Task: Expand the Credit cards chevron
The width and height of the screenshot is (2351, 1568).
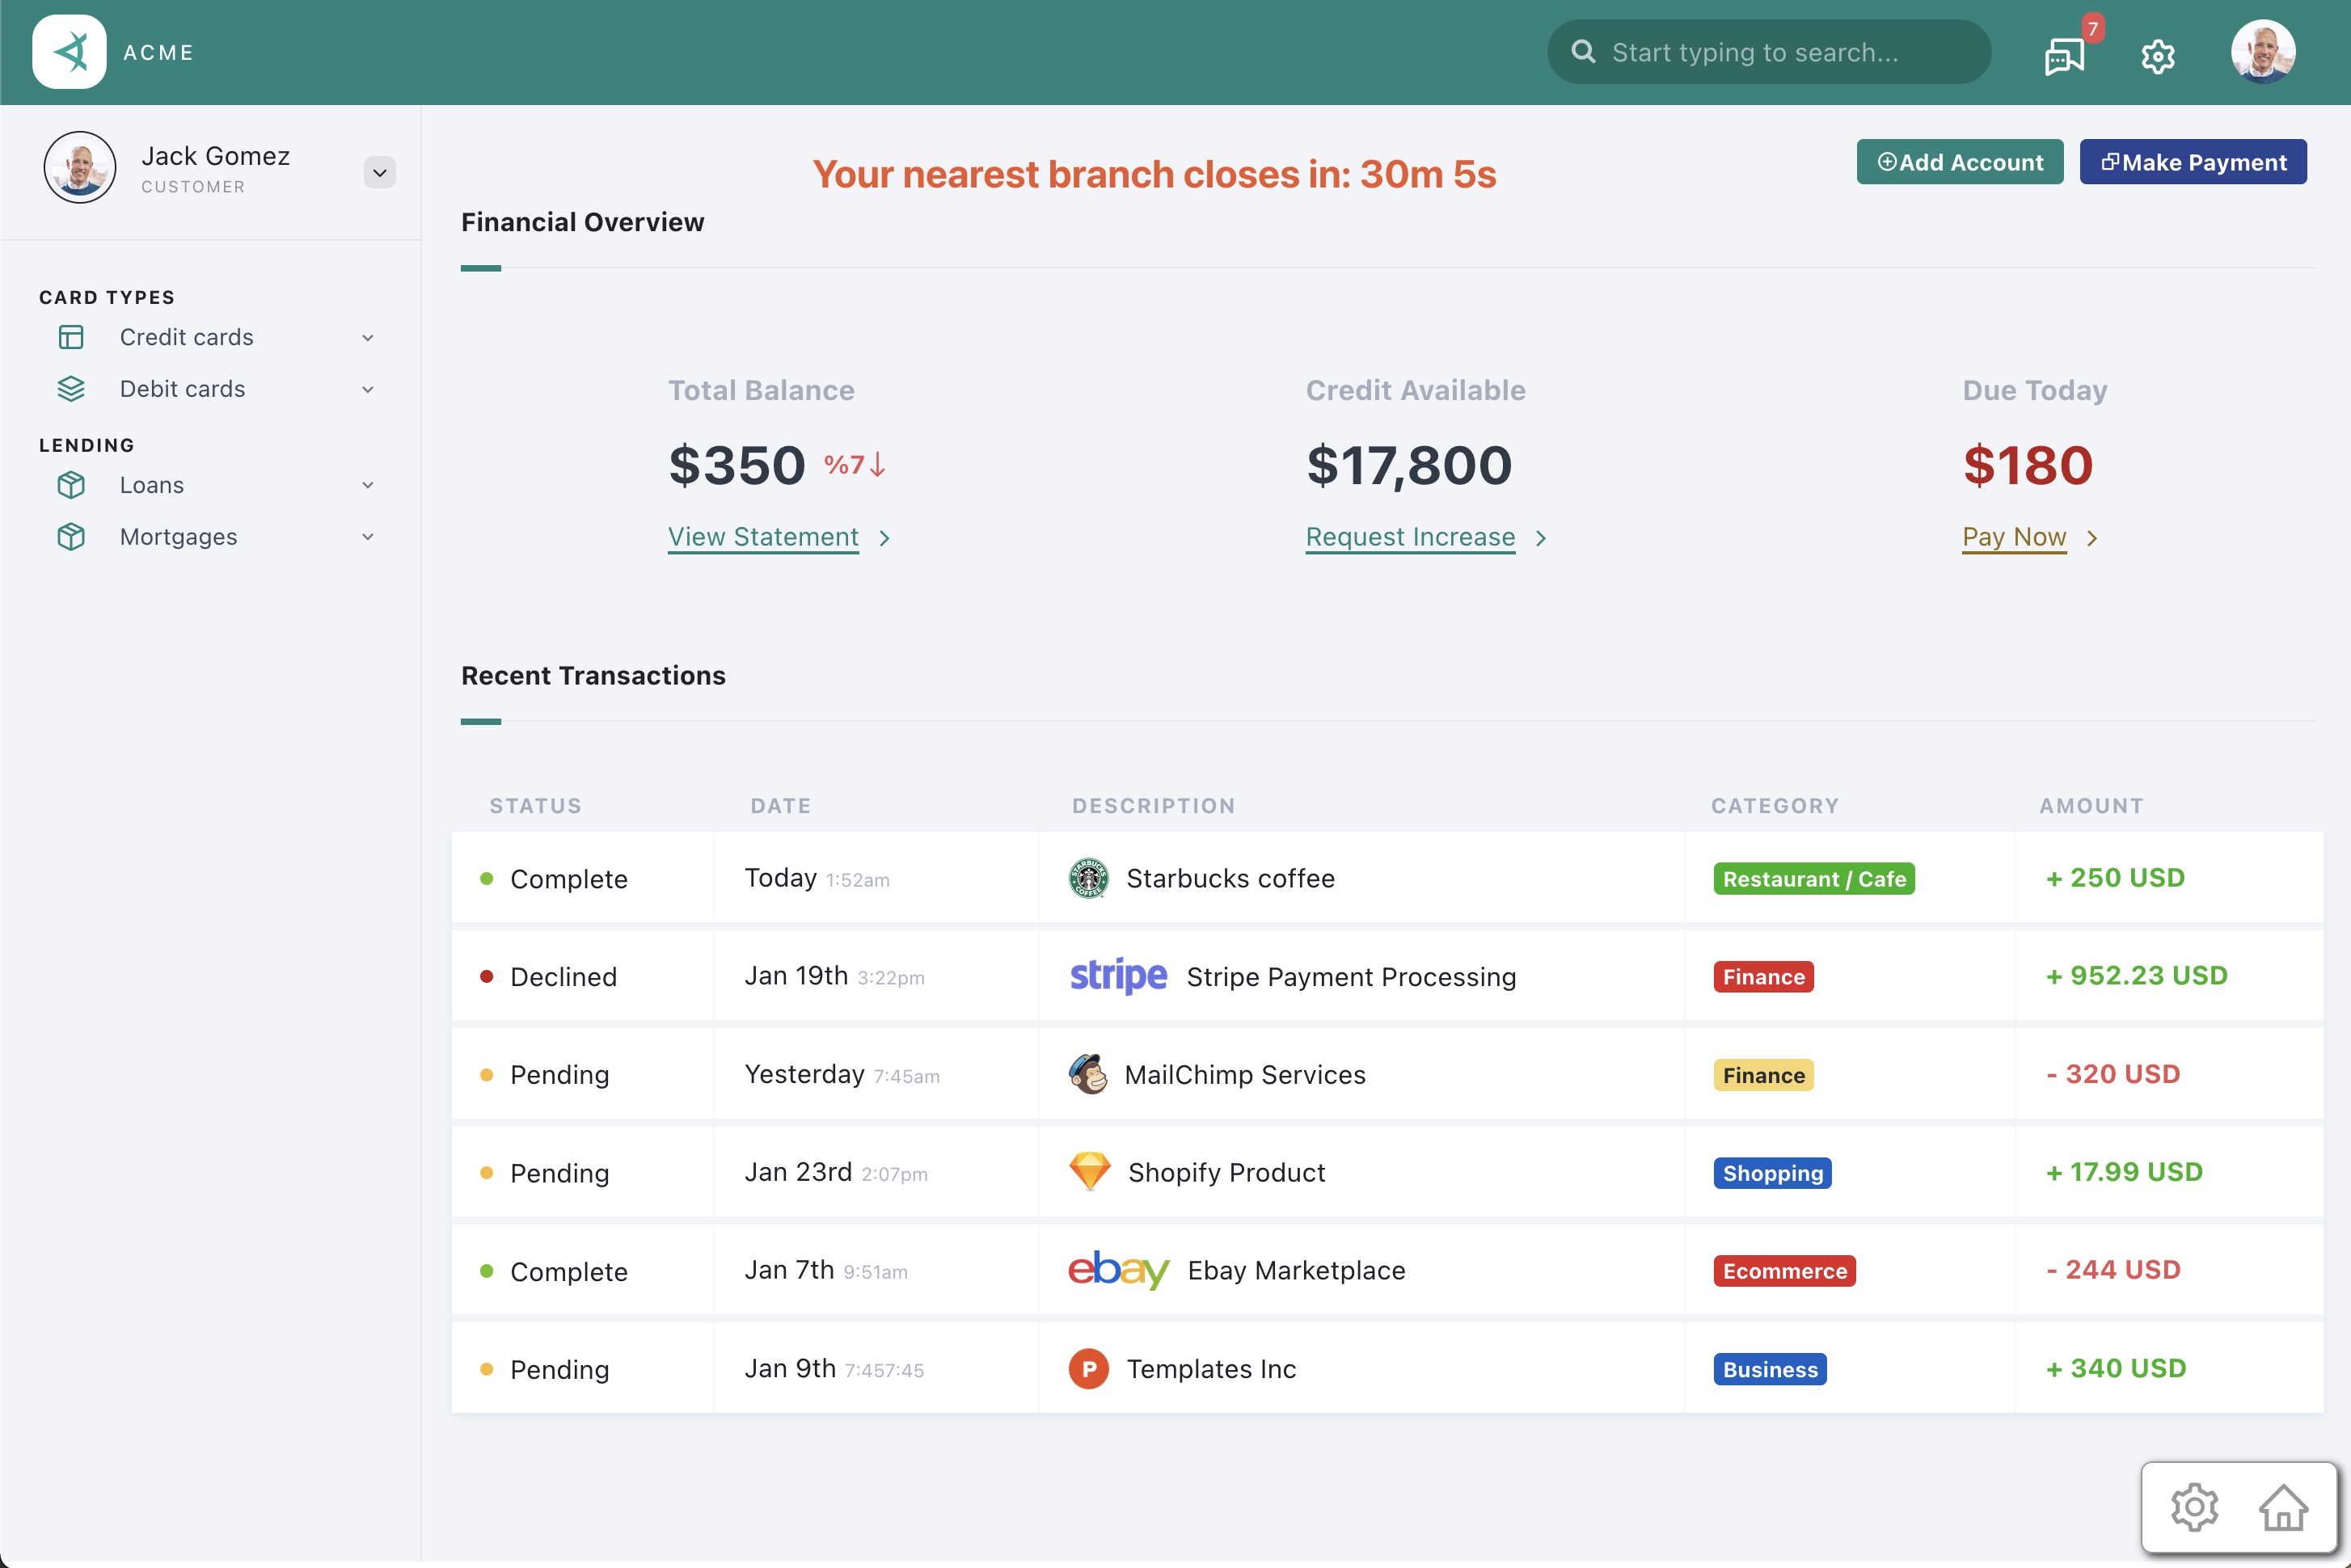Action: 368,338
